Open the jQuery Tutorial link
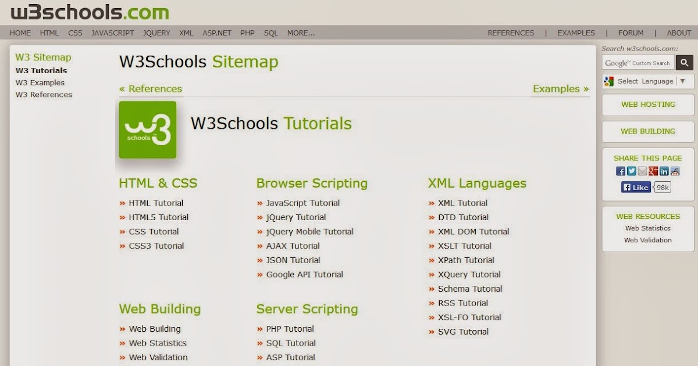Screen dimensions: 698x366 coord(296,217)
